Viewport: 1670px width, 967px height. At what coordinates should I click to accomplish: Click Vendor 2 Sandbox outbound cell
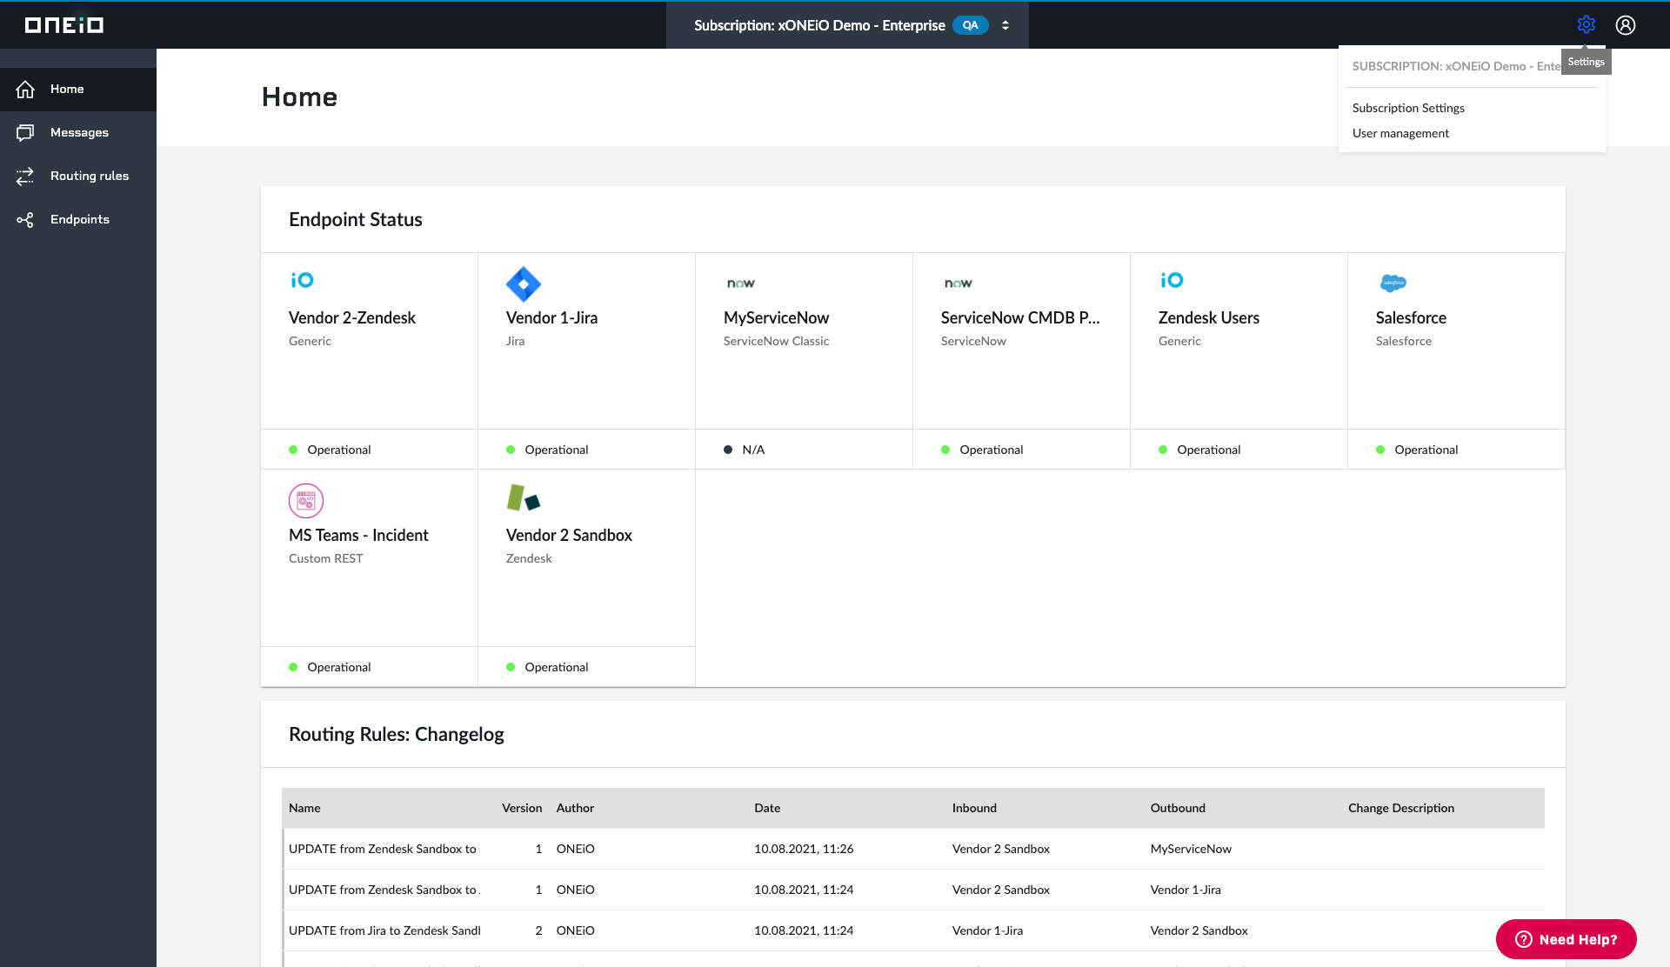(1199, 930)
